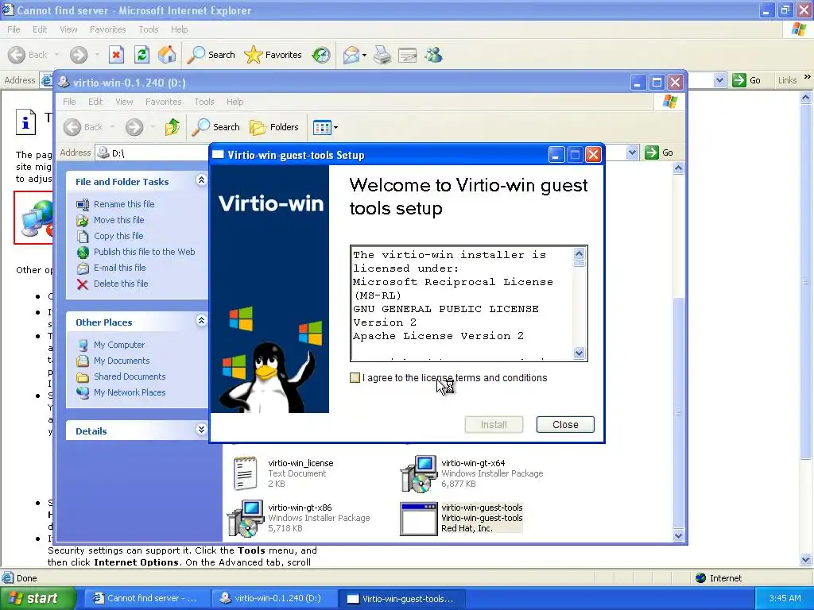Screen dimensions: 814x610
Task: Open the Explorer address bar dropdown
Action: click(632, 152)
